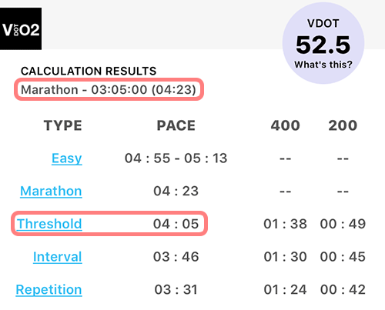Image resolution: width=385 pixels, height=310 pixels.
Task: Select the Repetition 200 split 00:42
Action: [x=343, y=290]
